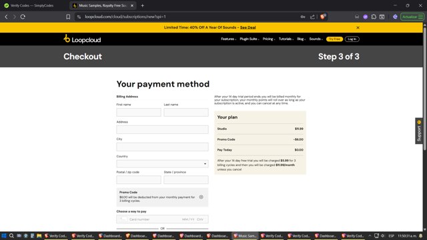
Task: Expand the Tutorials menu
Action: pyautogui.click(x=286, y=39)
